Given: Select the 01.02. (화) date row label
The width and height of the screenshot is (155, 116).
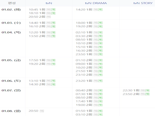Looking at the screenshot, I should coord(11,10).
